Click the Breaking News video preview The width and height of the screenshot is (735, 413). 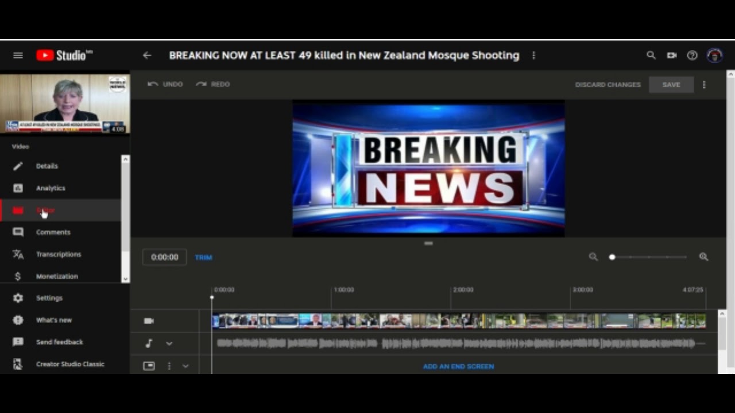click(428, 169)
